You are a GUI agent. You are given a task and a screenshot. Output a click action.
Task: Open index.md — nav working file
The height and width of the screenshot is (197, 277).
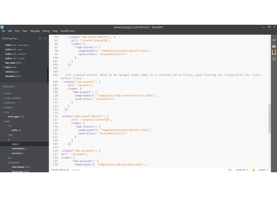[14, 49]
